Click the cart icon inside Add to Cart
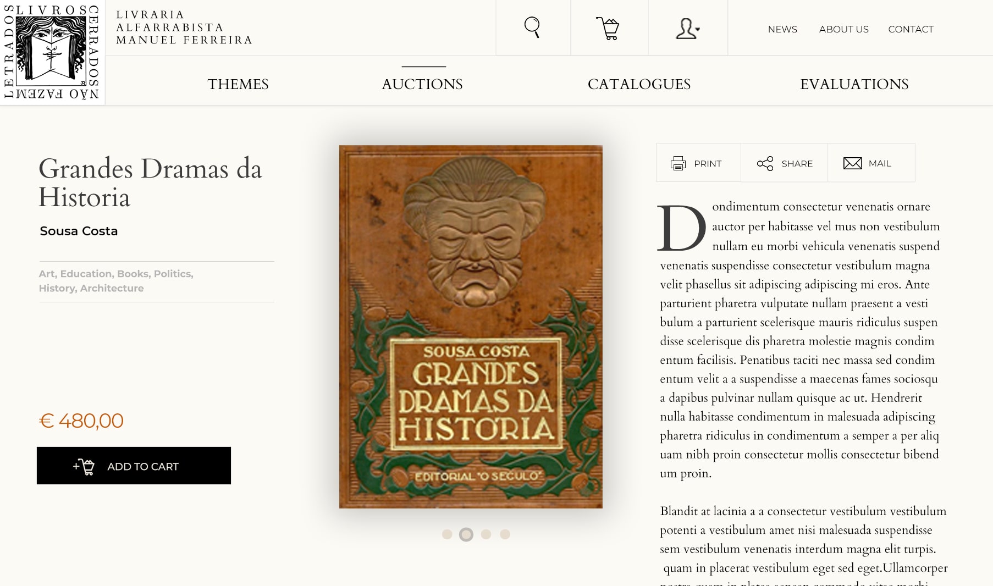Image resolution: width=993 pixels, height=586 pixels. click(x=84, y=466)
